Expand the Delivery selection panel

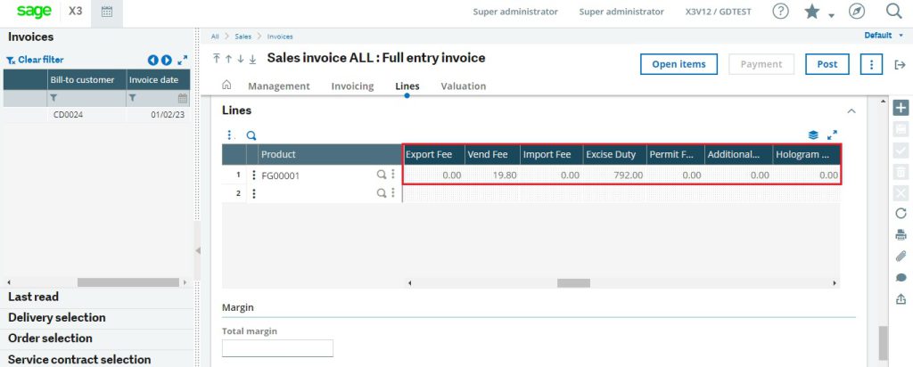point(57,318)
